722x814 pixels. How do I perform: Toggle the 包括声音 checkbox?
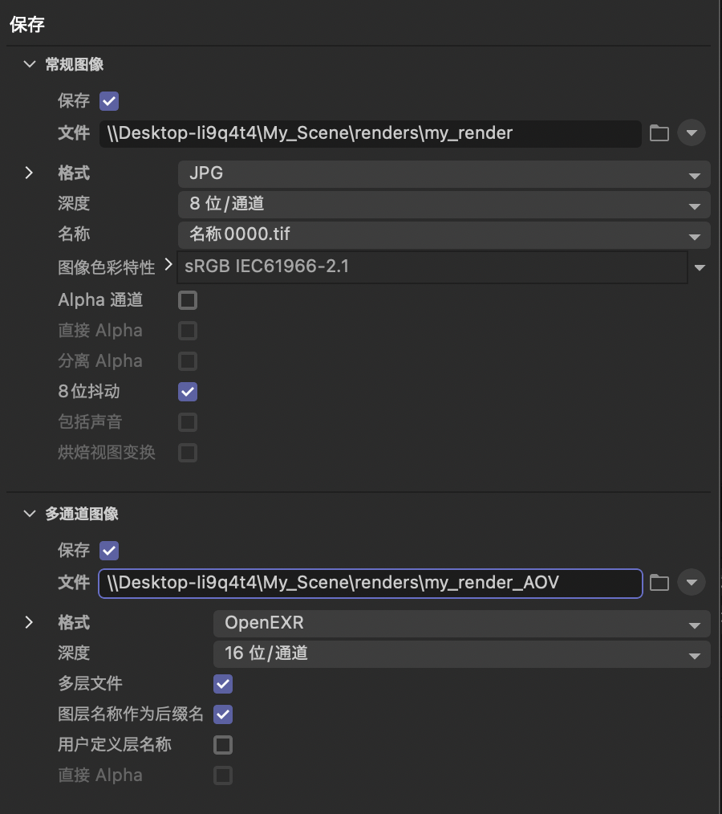tap(188, 422)
